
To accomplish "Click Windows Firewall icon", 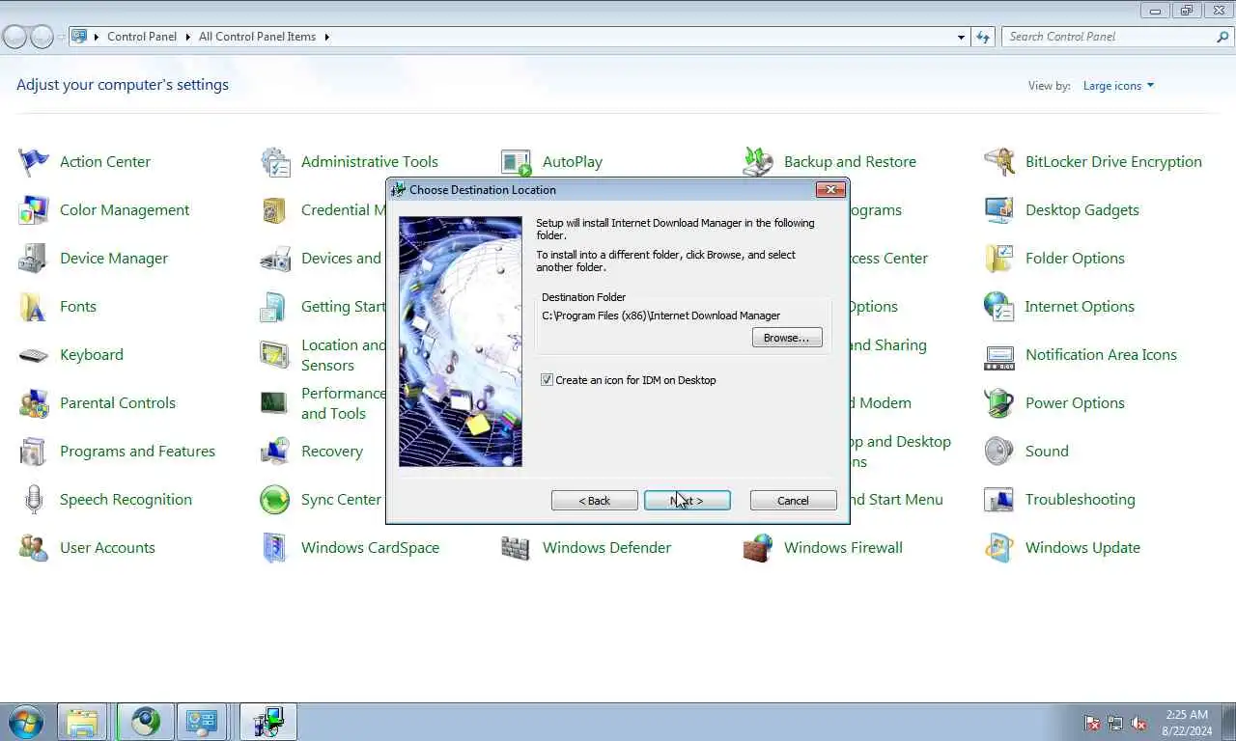I will [758, 548].
